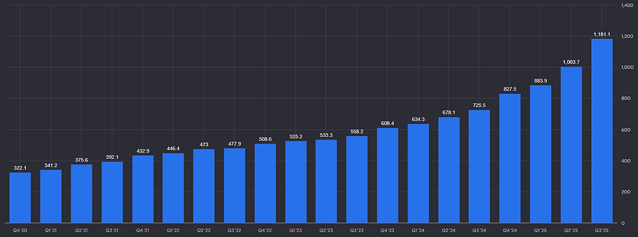Click the 400 y-axis tick label

click(625, 161)
